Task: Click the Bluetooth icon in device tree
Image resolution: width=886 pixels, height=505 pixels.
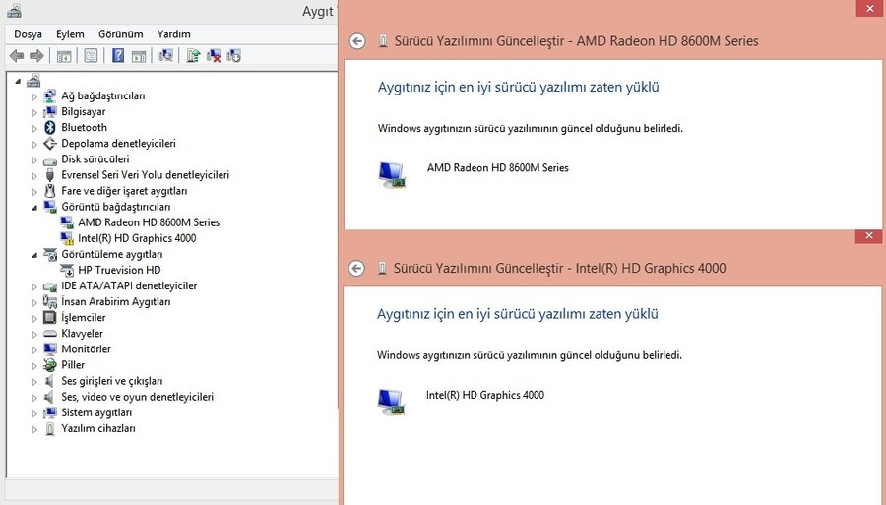Action: point(51,127)
